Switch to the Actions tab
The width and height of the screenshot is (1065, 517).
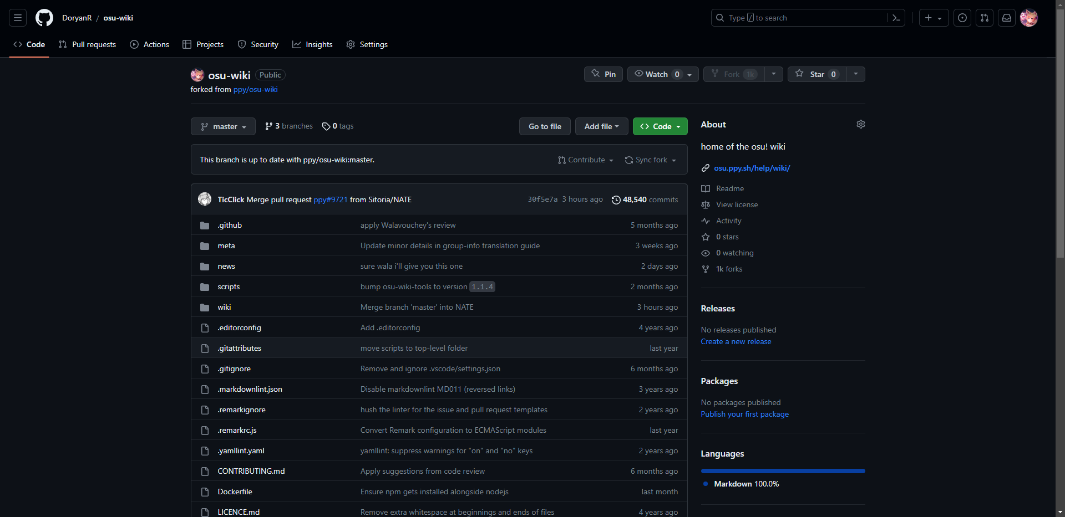coord(150,44)
